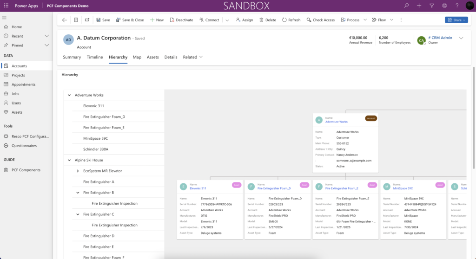Click Flow in the command bar
The image size is (476, 259).
(379, 20)
